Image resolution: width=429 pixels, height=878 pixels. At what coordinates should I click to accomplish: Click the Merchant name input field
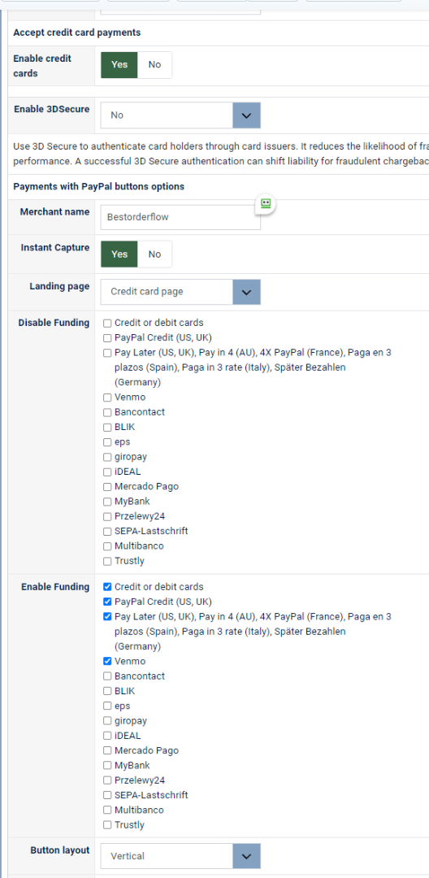coord(180,217)
